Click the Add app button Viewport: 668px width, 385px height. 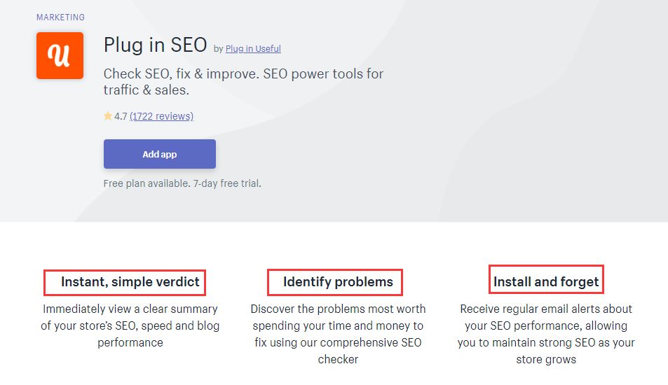coord(160,154)
